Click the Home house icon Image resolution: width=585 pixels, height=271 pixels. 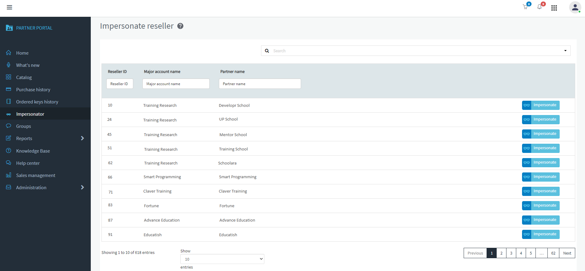coord(9,52)
